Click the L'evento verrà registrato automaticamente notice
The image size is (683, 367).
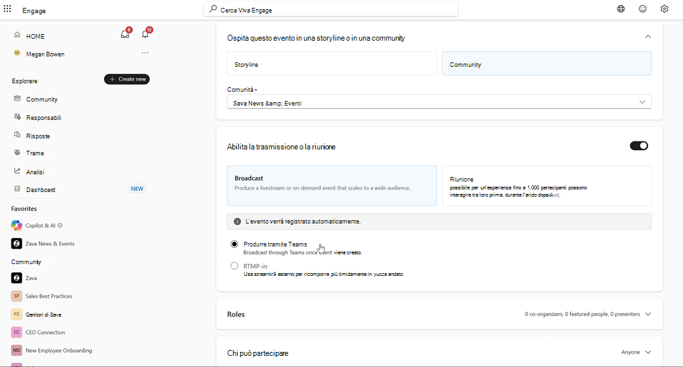click(x=439, y=222)
